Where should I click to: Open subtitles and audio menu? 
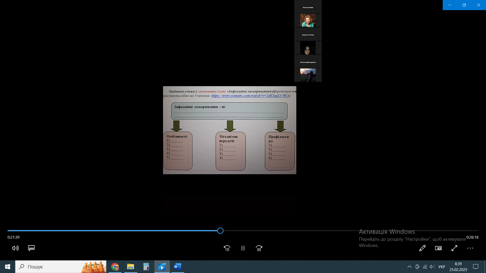coord(31,248)
